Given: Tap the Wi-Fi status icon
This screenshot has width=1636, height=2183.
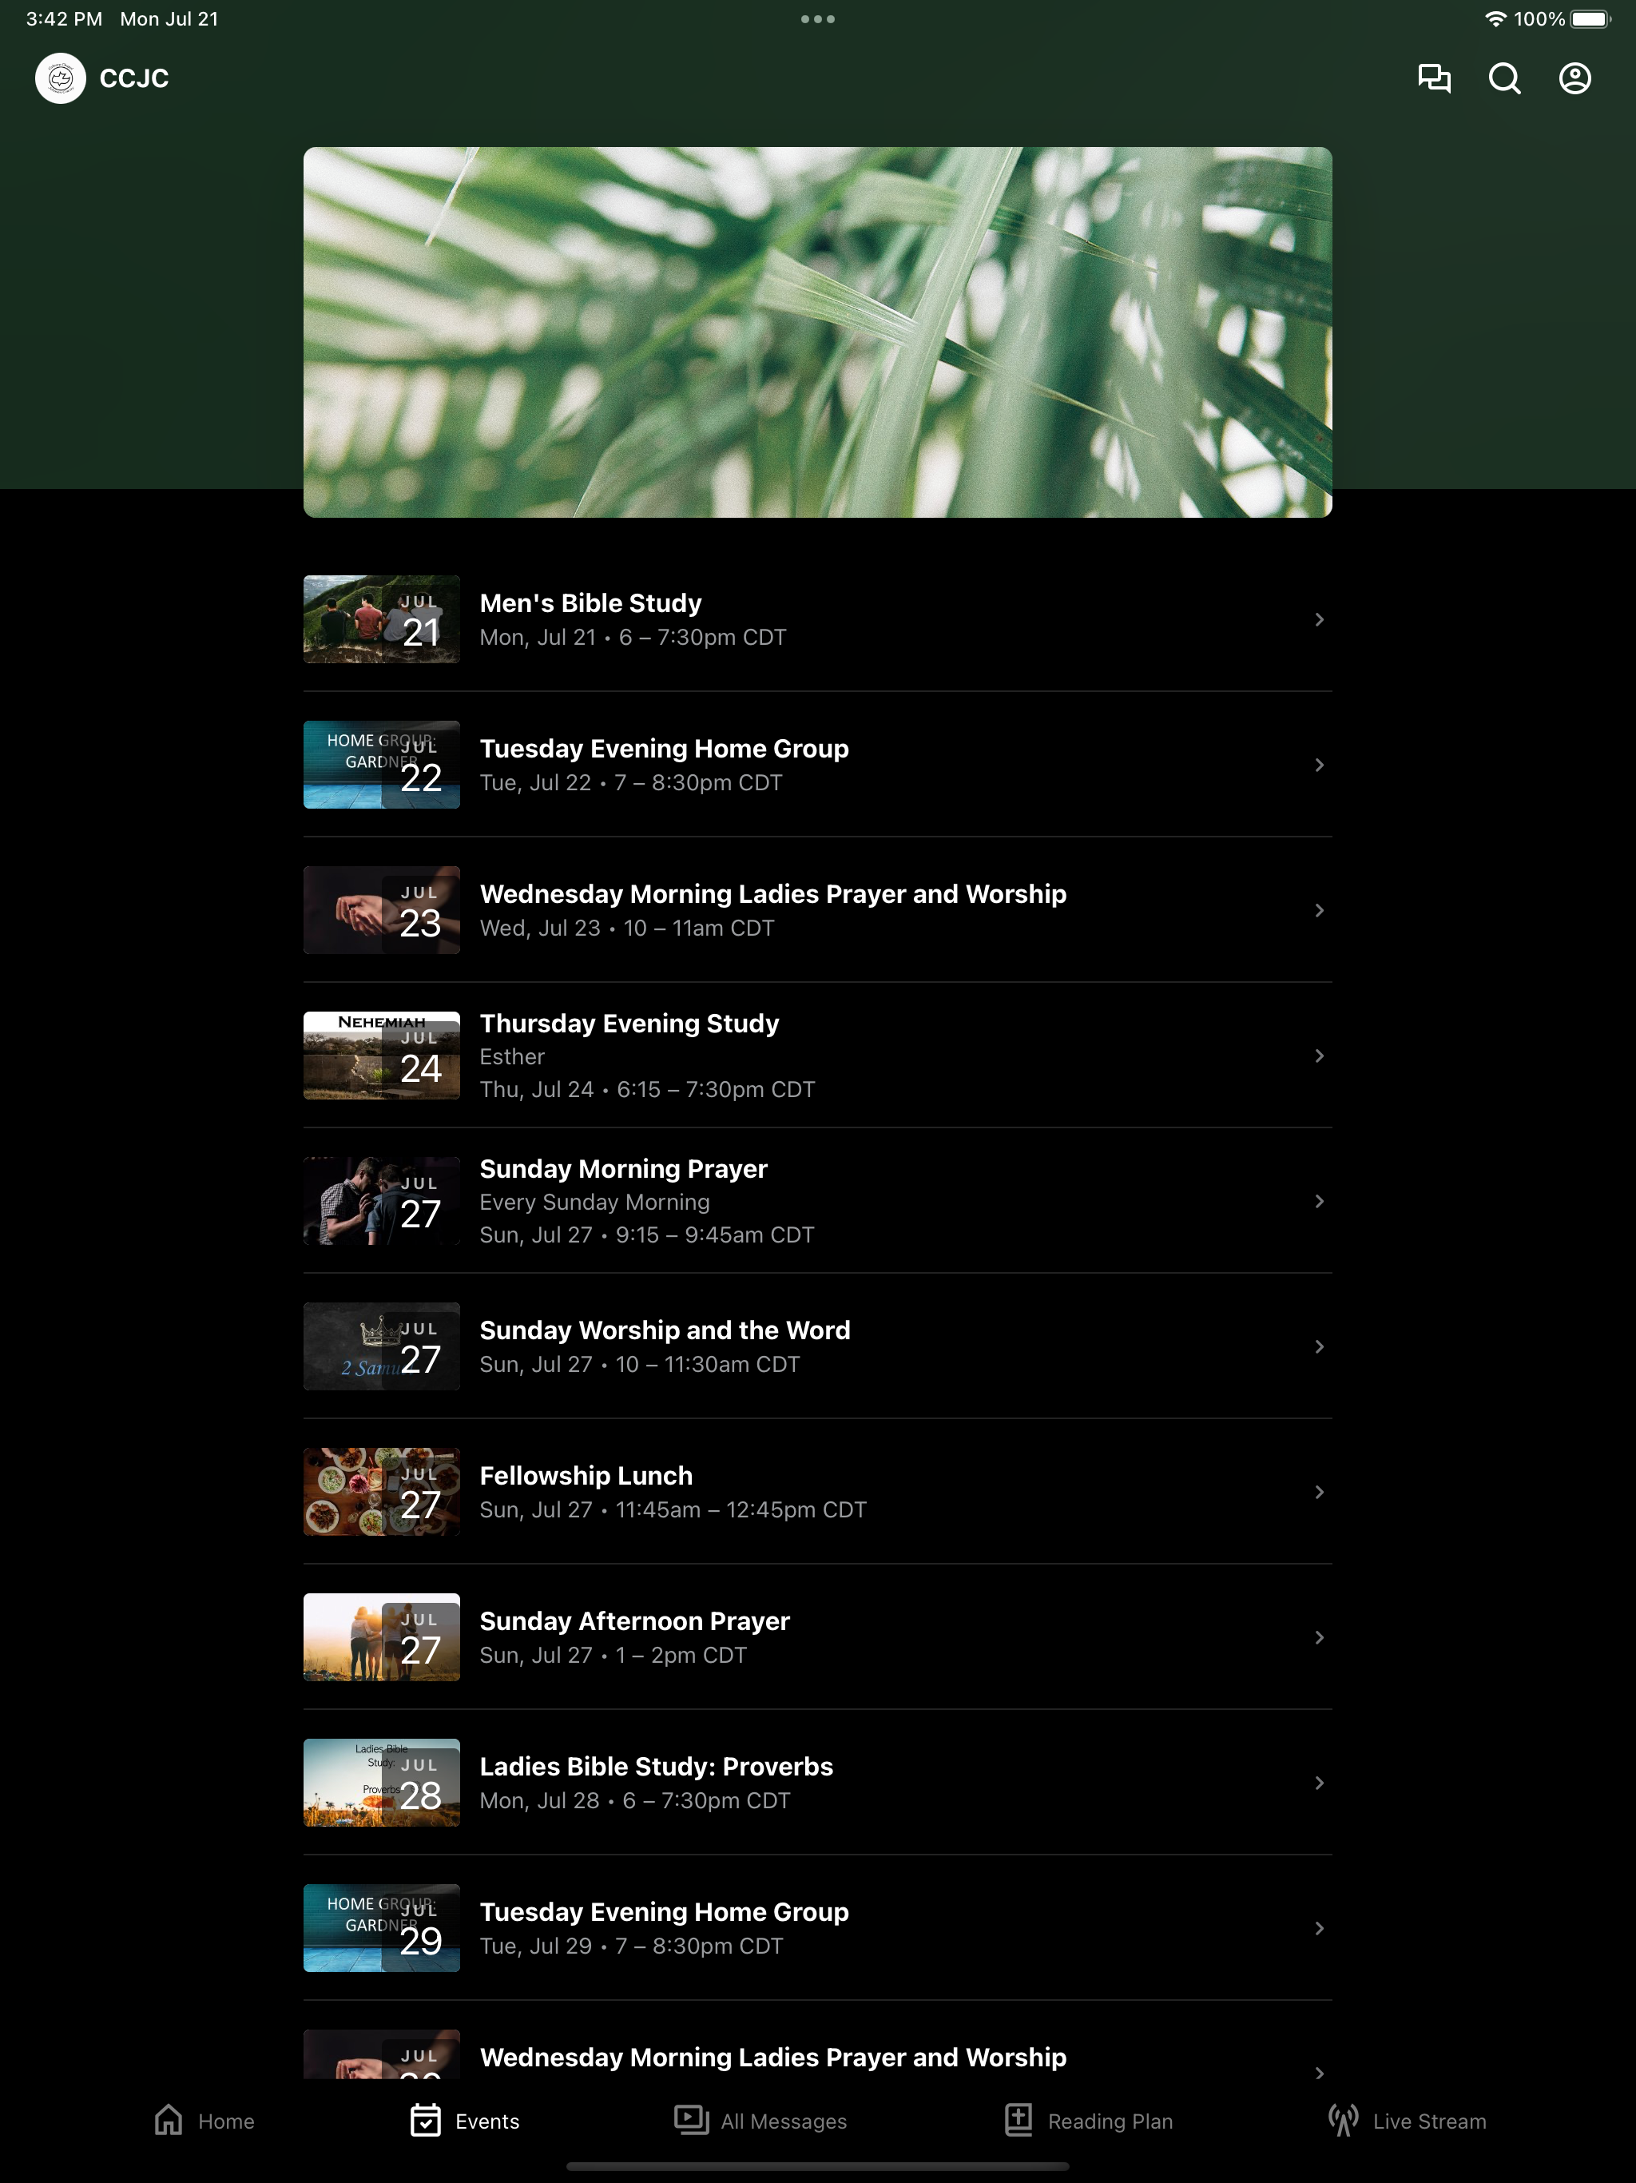Looking at the screenshot, I should tap(1496, 18).
